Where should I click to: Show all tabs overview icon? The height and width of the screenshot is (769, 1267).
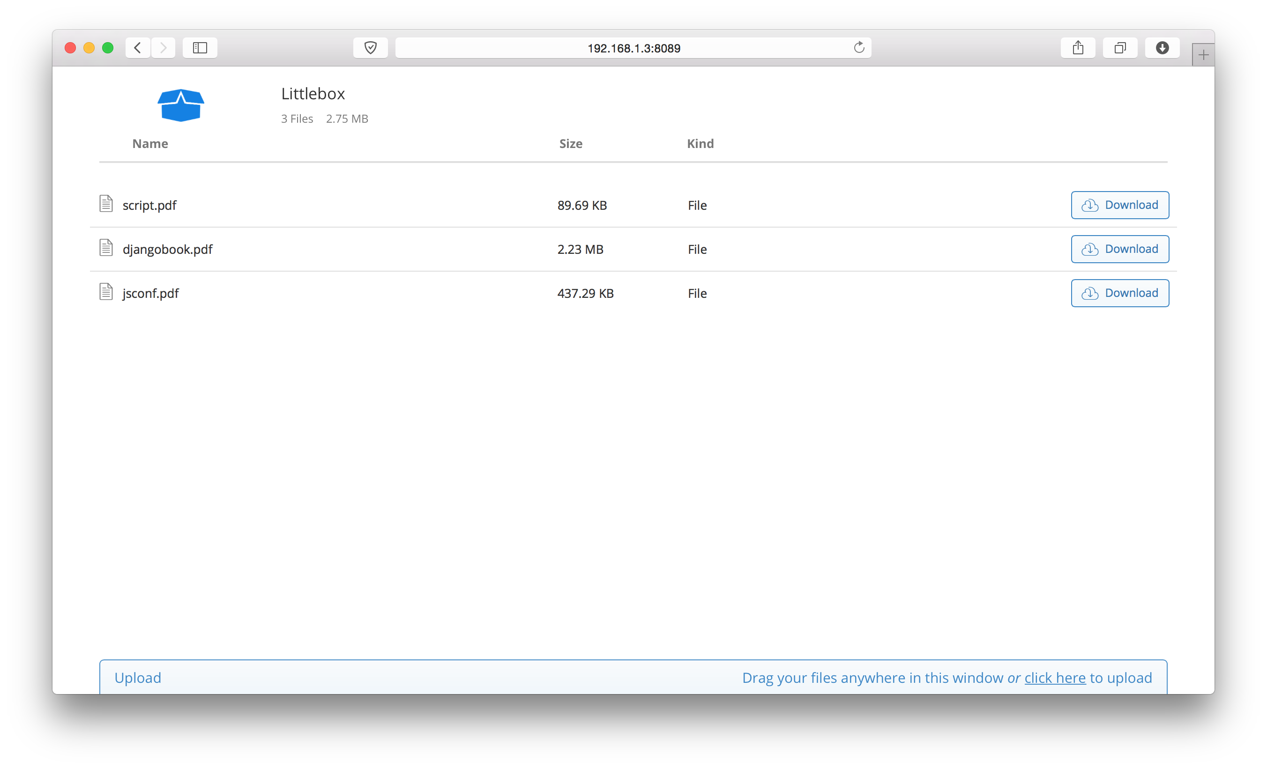click(1120, 48)
